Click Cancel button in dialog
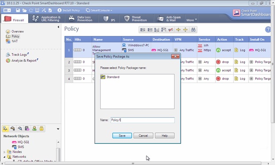275x165 pixels. tap(143, 135)
